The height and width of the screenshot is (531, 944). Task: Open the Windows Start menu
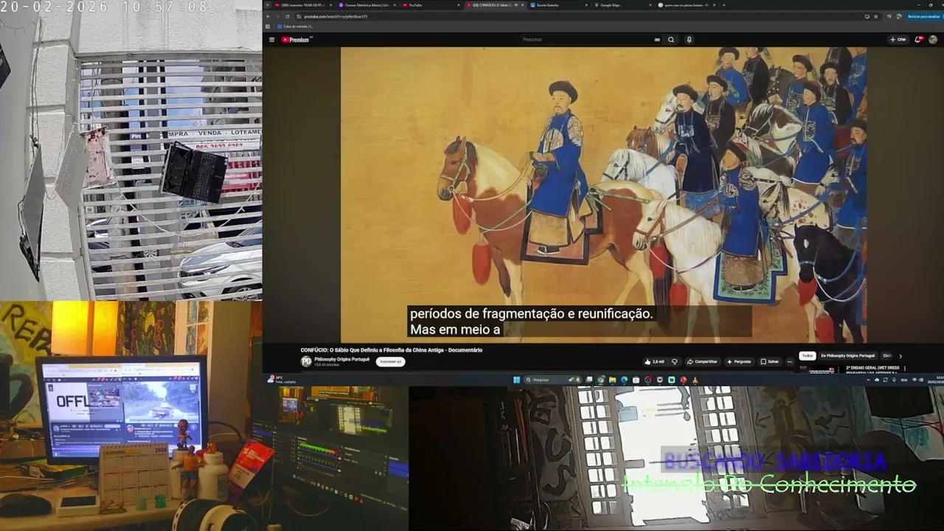coord(516,380)
